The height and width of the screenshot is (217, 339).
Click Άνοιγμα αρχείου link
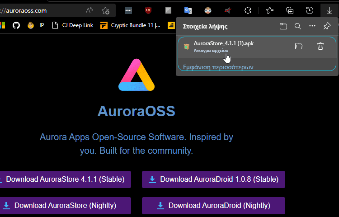tap(211, 51)
